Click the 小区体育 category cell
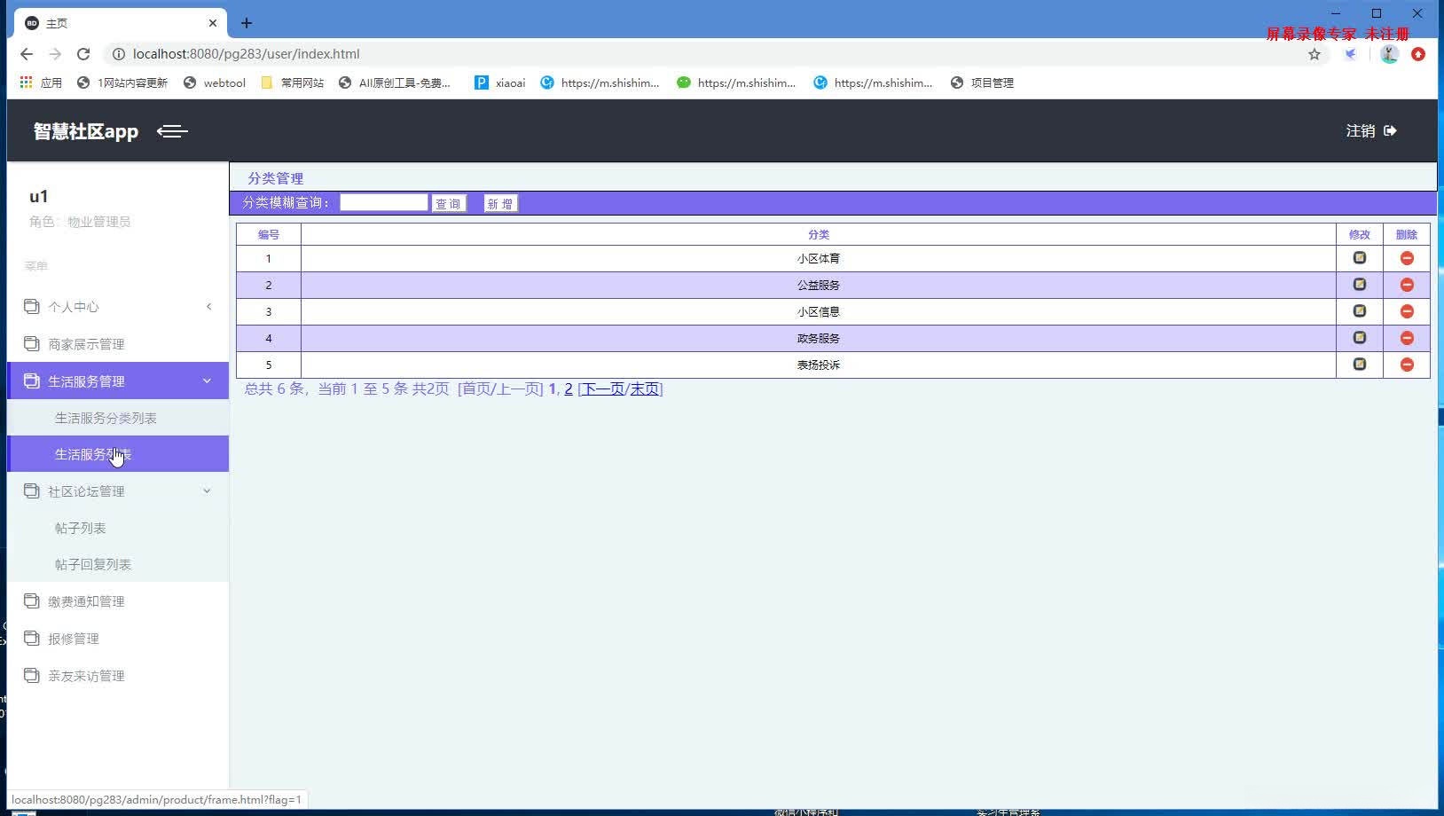Screen dimensions: 1444x816 point(819,258)
